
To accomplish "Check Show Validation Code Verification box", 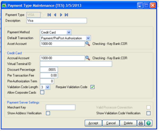I will coord(148,113).
